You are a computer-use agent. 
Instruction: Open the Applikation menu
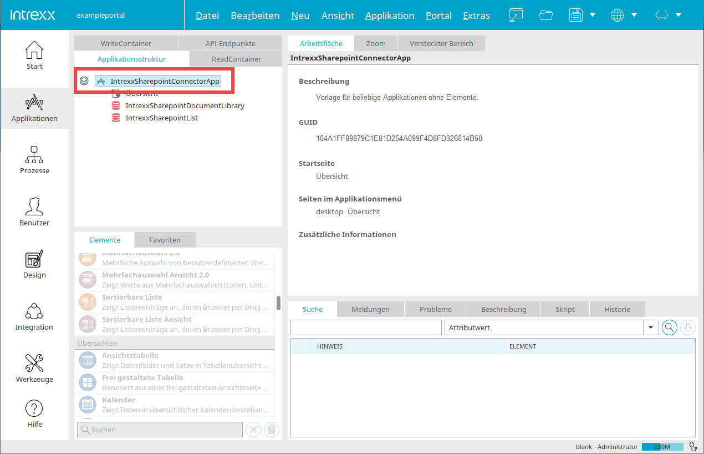tap(390, 16)
